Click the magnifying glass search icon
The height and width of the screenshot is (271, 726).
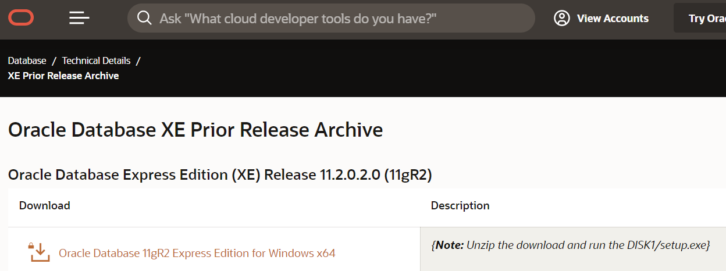(144, 18)
